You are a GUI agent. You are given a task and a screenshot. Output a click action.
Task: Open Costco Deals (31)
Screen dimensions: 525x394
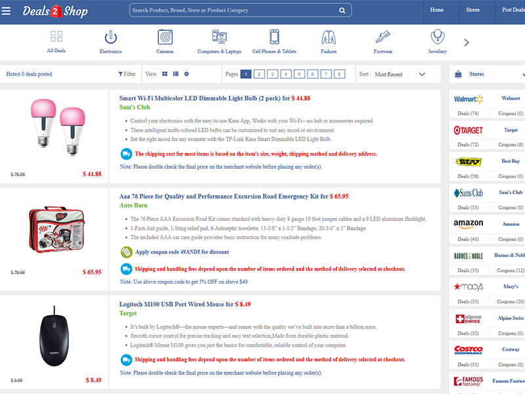(x=468, y=364)
